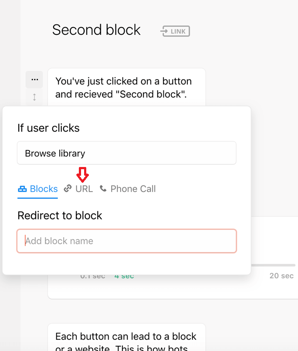Click the Second block heading
The image size is (298, 351).
[x=96, y=30]
